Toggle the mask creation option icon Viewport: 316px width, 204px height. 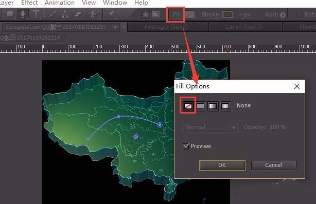click(x=156, y=14)
